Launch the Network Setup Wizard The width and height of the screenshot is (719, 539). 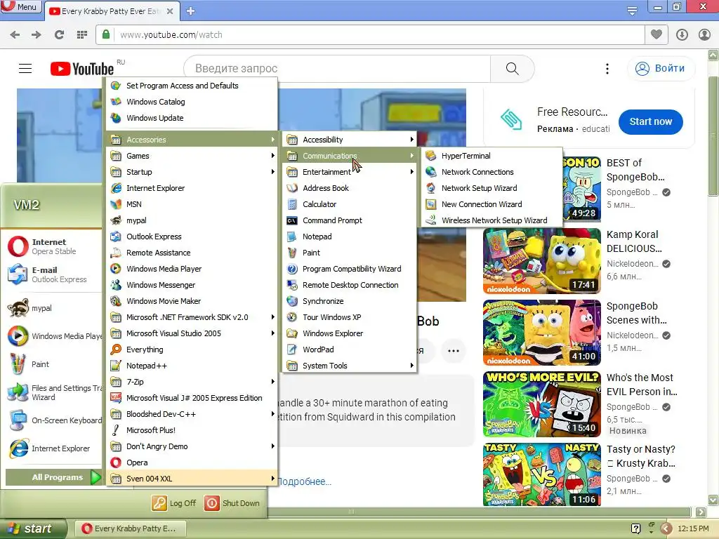[x=491, y=188]
